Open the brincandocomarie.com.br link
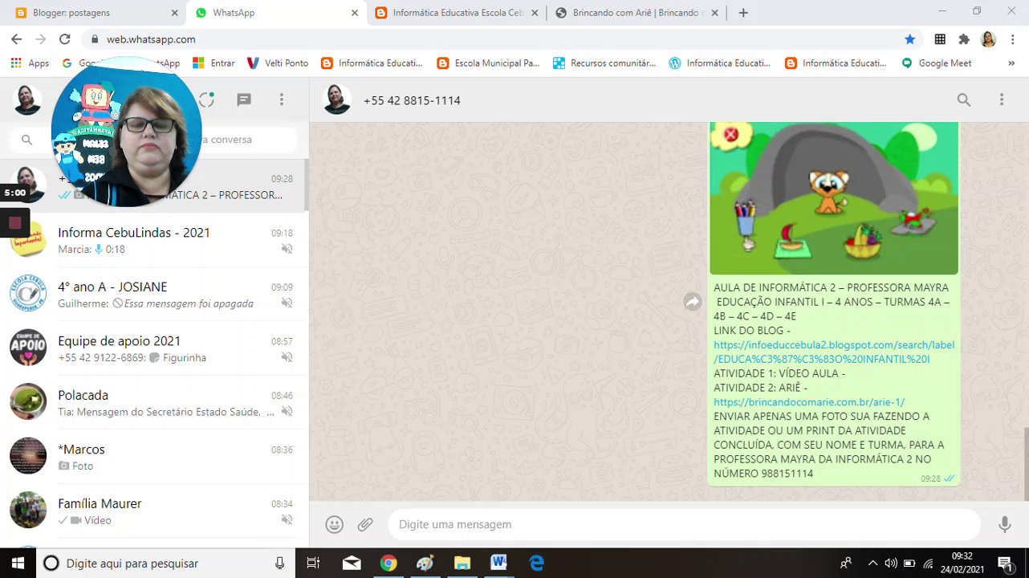The height and width of the screenshot is (578, 1029). tap(809, 402)
